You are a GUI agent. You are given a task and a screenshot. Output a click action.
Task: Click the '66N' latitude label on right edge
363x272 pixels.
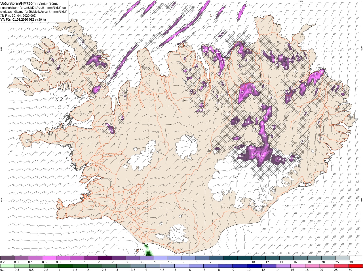click(362, 49)
